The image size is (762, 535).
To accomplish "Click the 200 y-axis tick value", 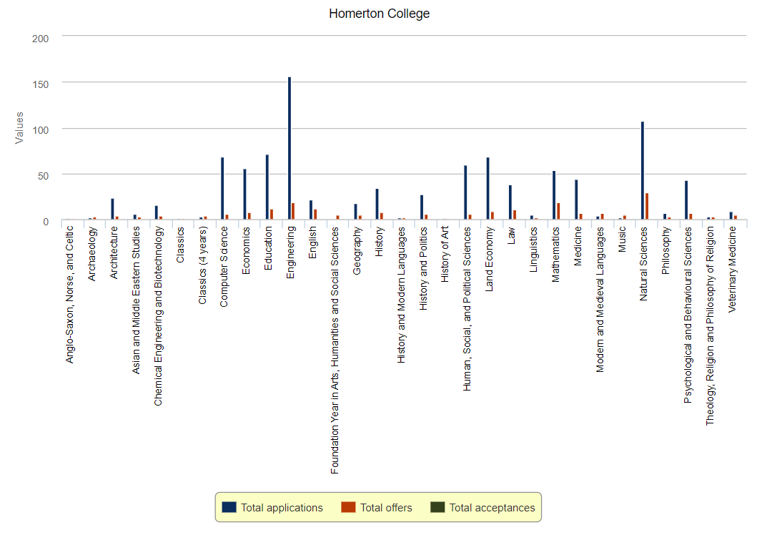I will (40, 39).
